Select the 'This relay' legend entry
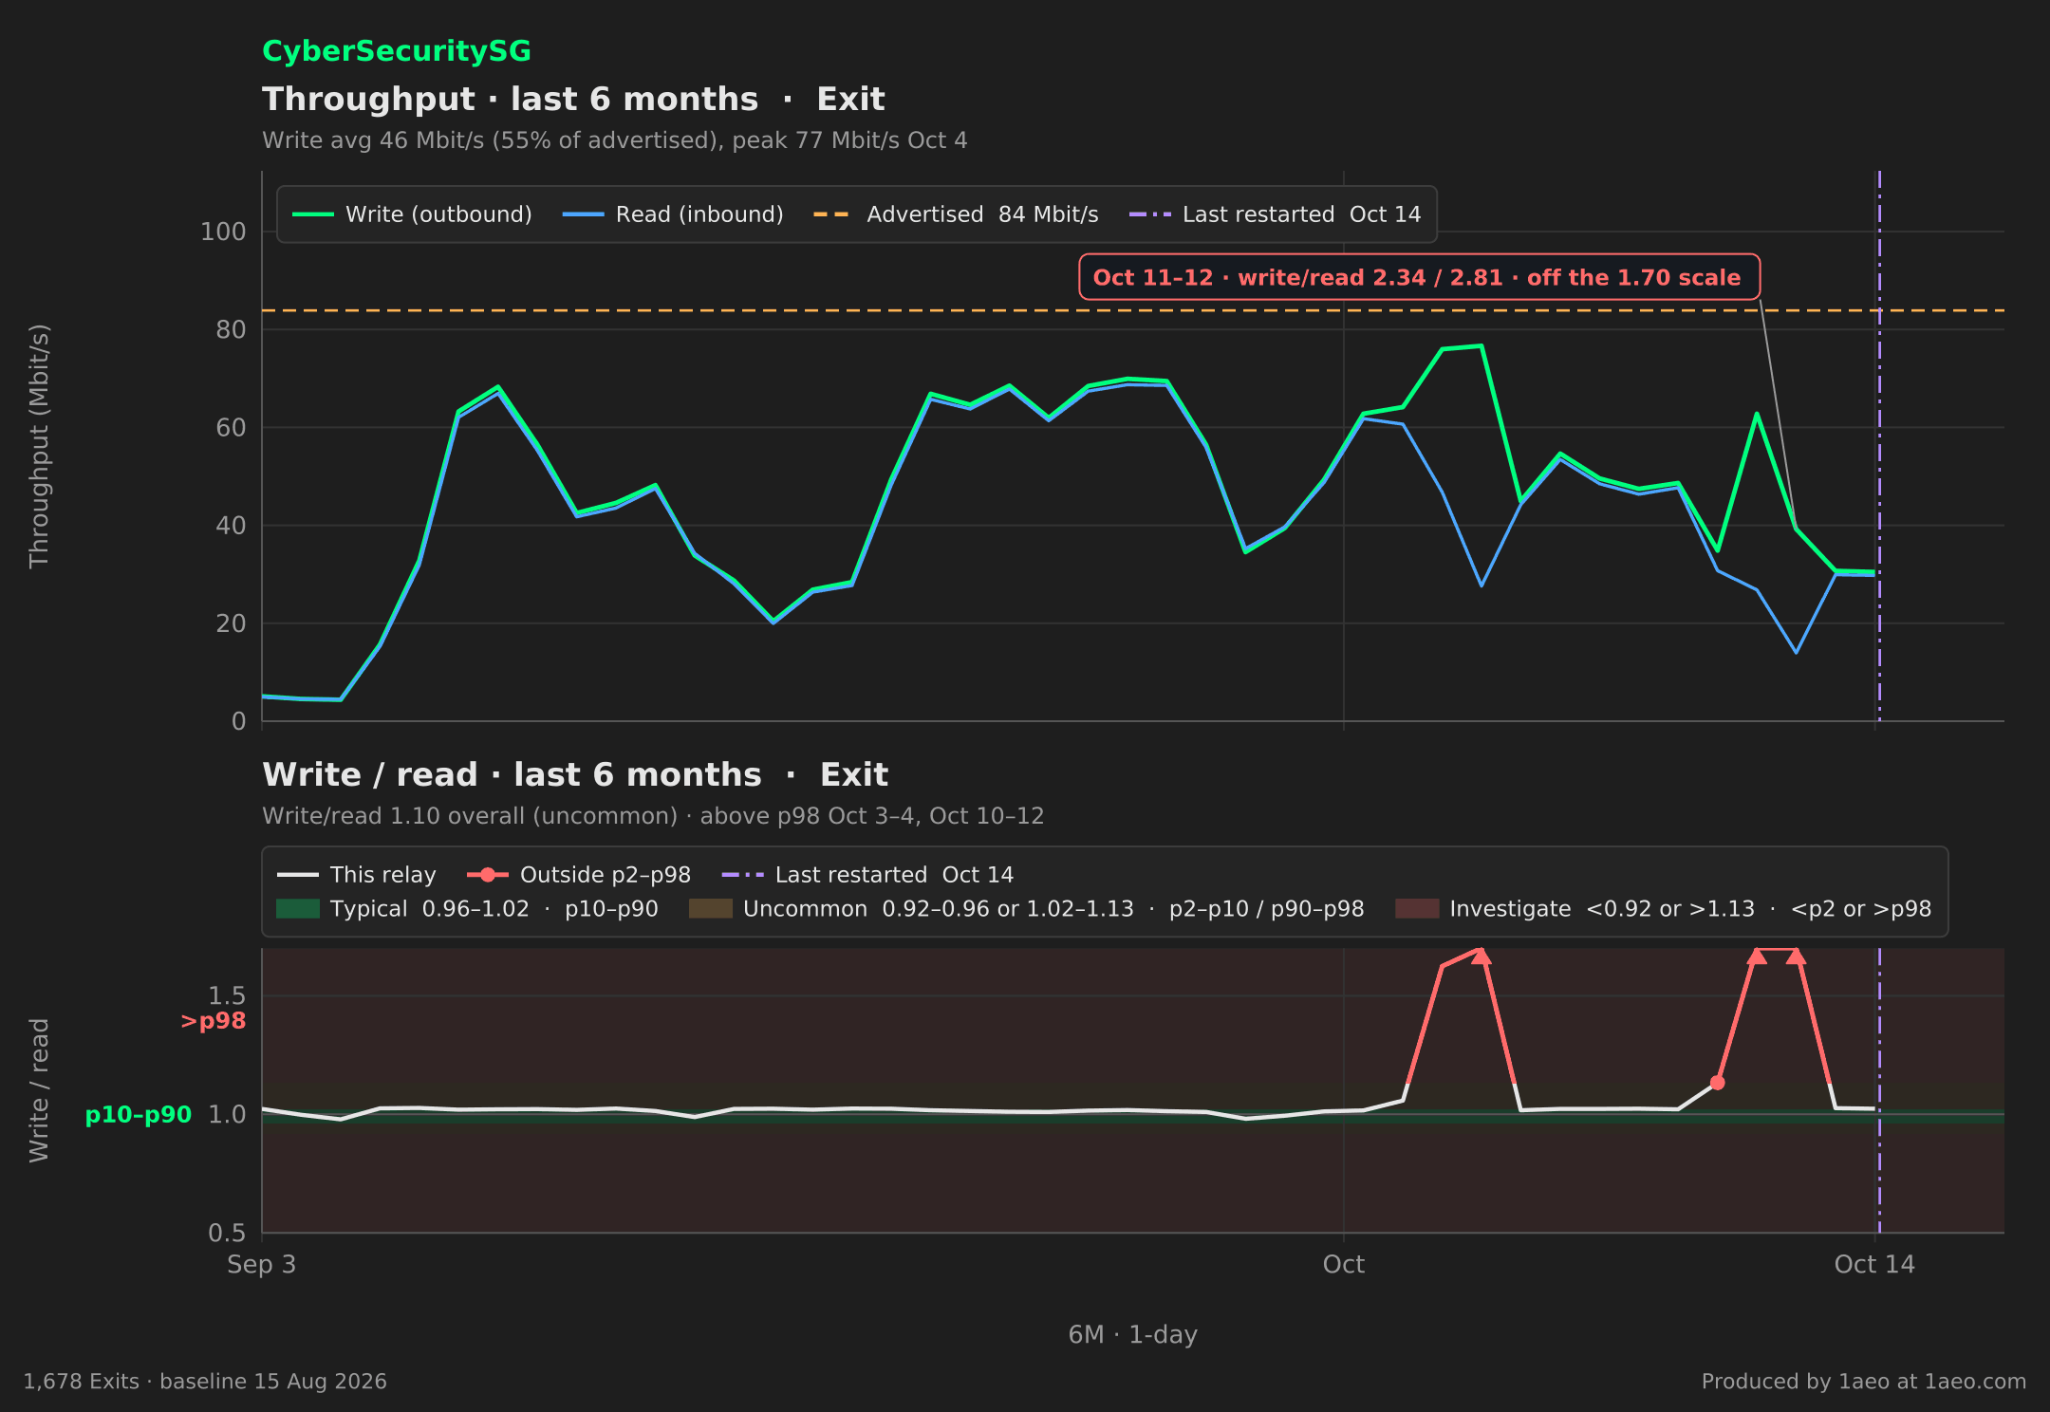 click(x=357, y=875)
